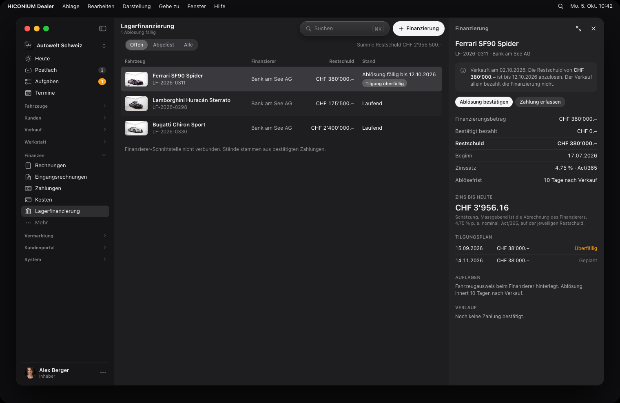Screen dimensions: 620x403
Task: Expand the Verkauf sidebar section
Action: pyautogui.click(x=65, y=130)
